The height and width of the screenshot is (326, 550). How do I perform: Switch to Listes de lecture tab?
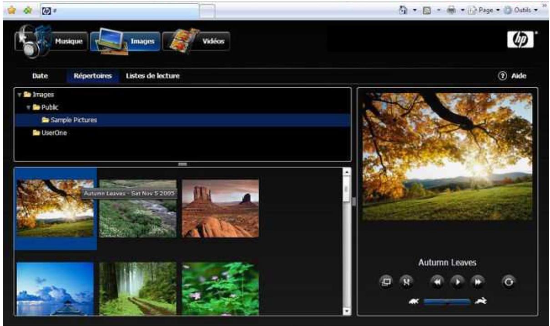pyautogui.click(x=152, y=76)
